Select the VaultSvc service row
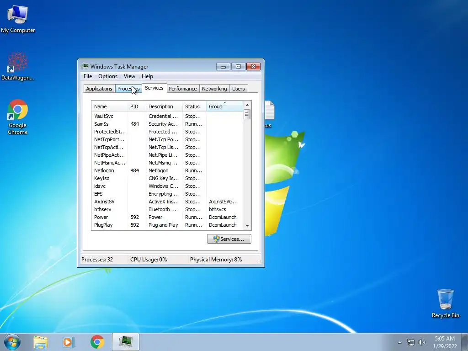Screen dimensions: 468x351 [167, 116]
